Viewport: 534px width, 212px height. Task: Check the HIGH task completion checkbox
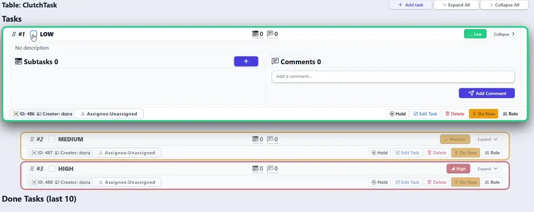point(51,169)
